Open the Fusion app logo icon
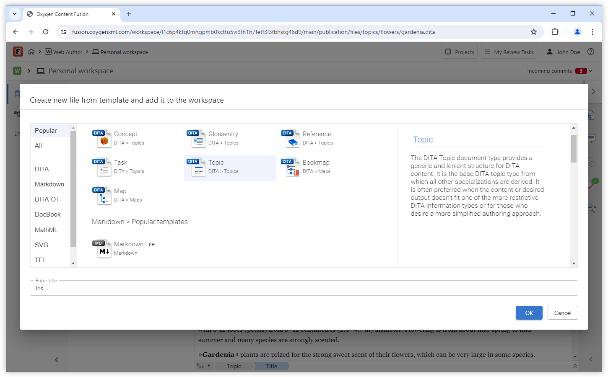608x377 pixels. (18, 52)
